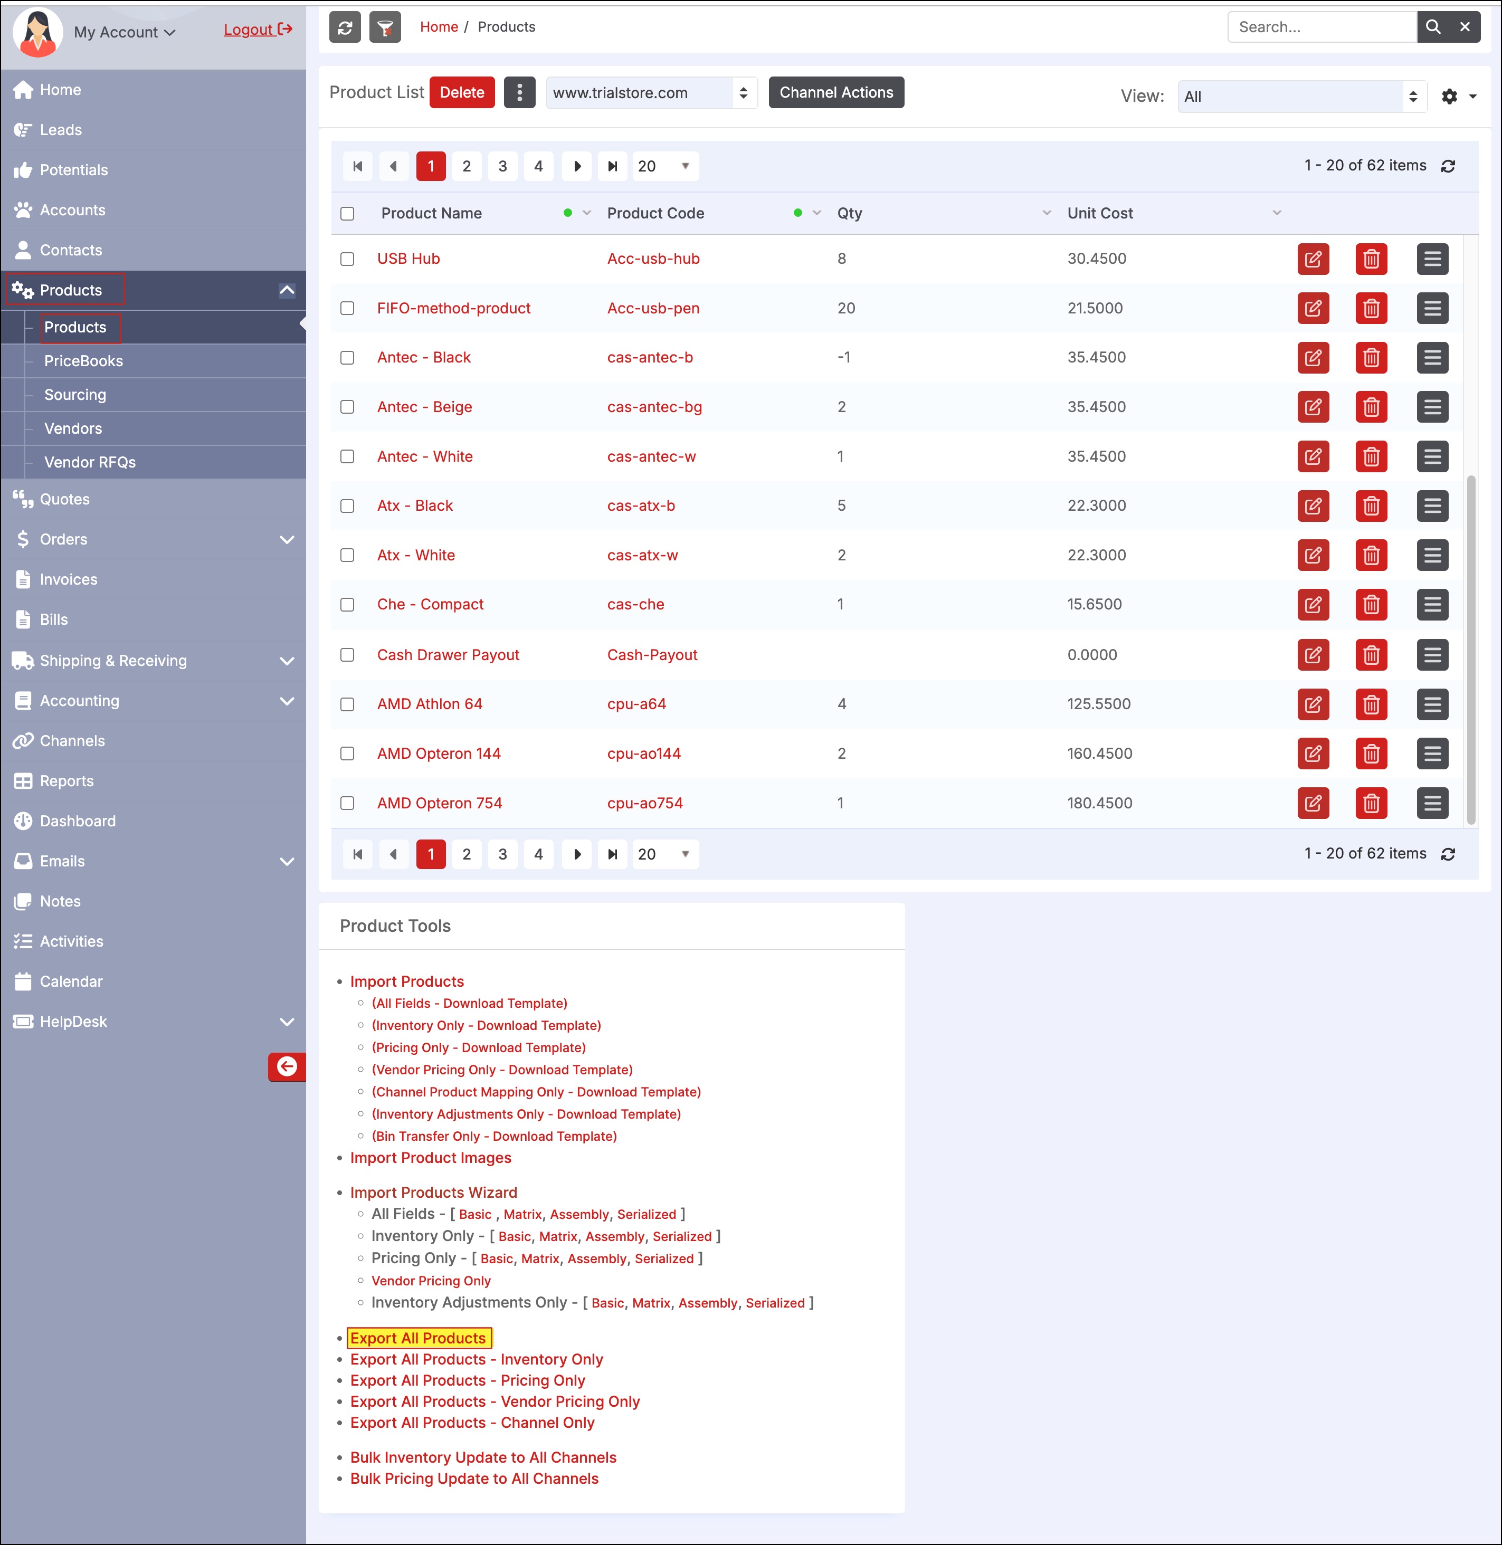The height and width of the screenshot is (1545, 1502).
Task: Open the row menu for Antec - Black
Action: [x=1432, y=358]
